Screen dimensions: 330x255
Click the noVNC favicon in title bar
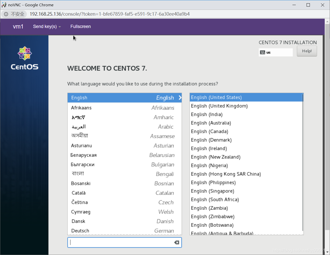(4, 5)
